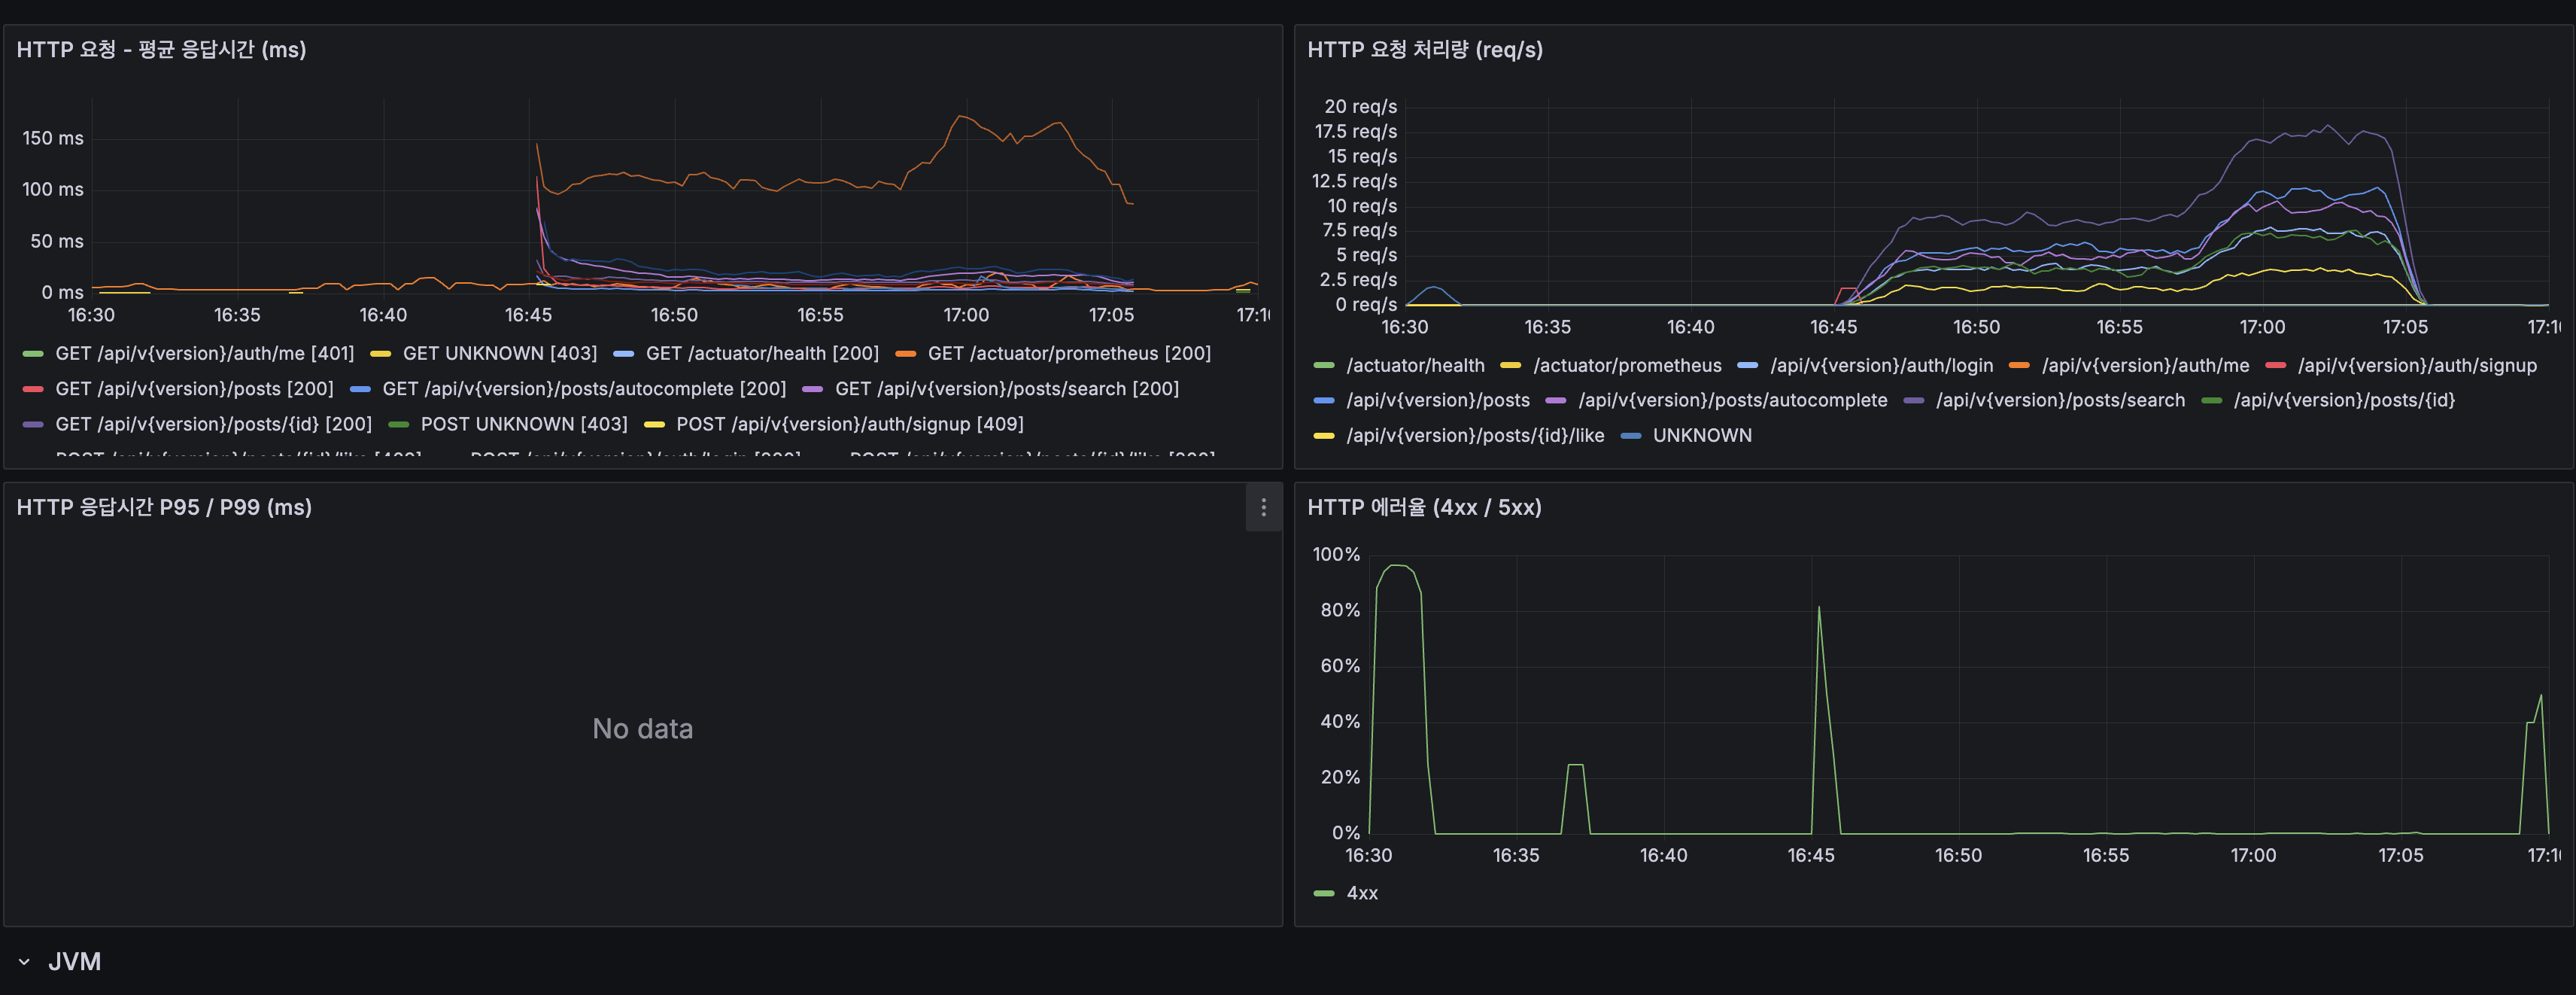Select the GET /actuator/health [200] legend entry
Viewport: 2576px width, 995px height.
(x=762, y=353)
